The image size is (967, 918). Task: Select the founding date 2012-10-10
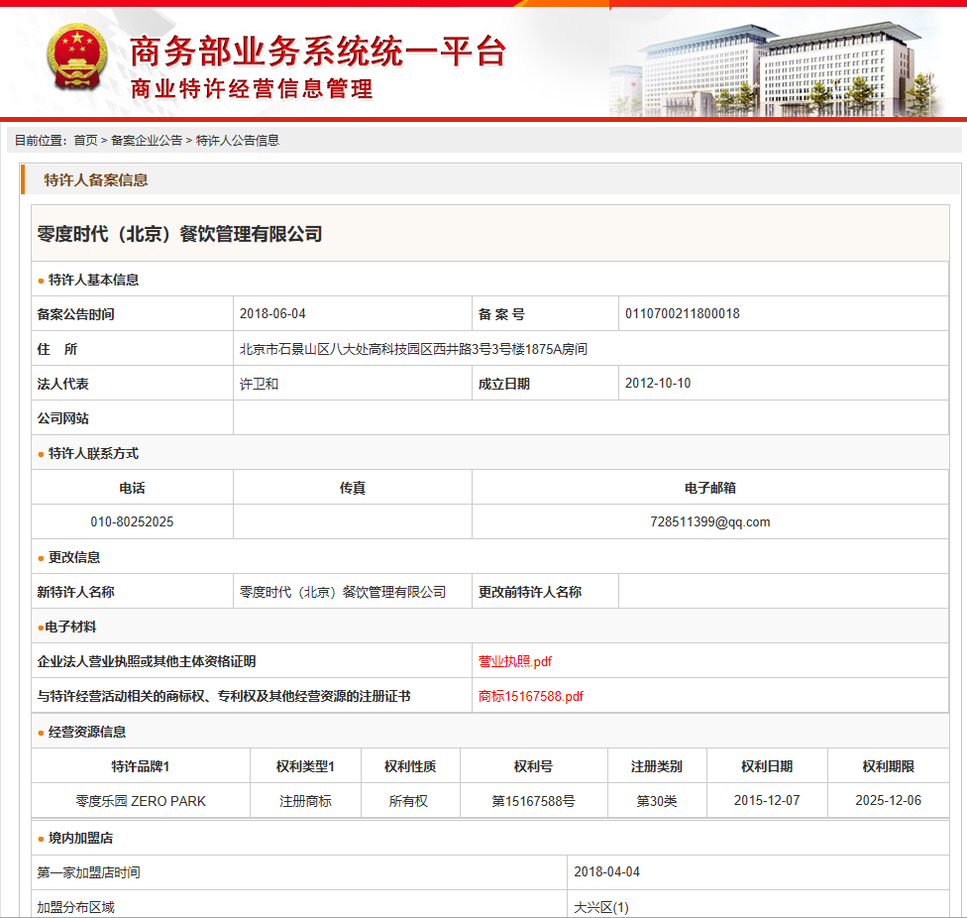coord(658,383)
